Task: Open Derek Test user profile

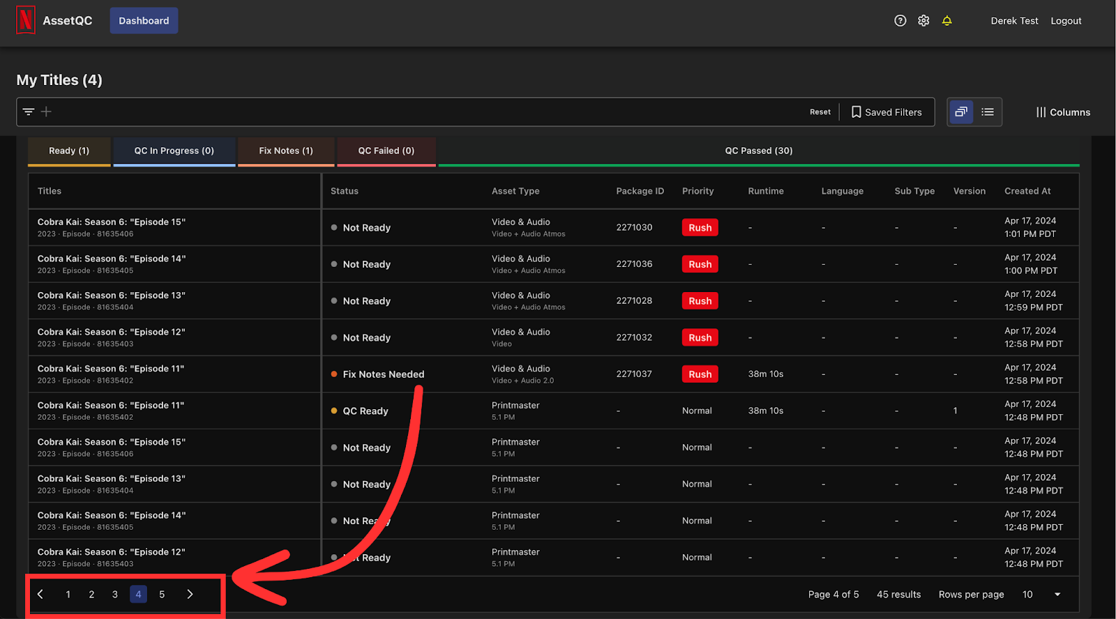Action: pyautogui.click(x=1014, y=21)
